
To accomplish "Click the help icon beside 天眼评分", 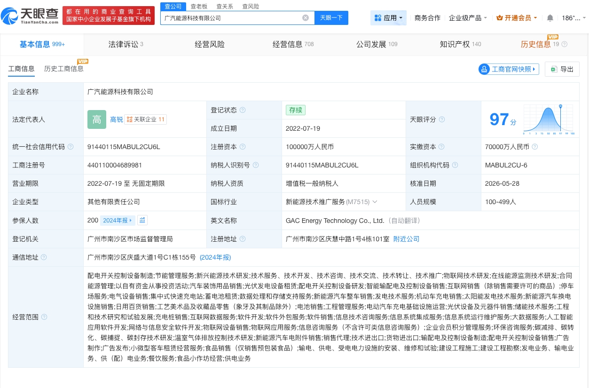I will point(442,119).
